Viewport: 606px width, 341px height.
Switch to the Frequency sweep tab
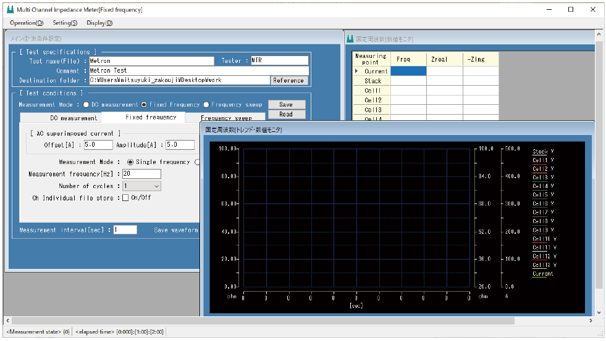point(225,118)
